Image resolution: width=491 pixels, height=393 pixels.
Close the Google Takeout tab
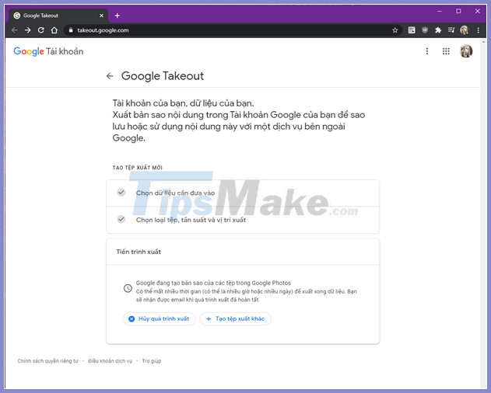101,16
